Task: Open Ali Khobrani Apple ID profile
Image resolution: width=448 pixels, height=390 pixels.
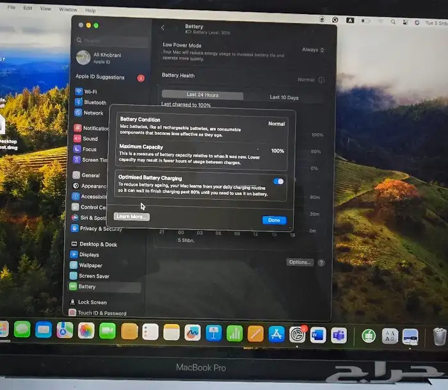Action: 99,58
